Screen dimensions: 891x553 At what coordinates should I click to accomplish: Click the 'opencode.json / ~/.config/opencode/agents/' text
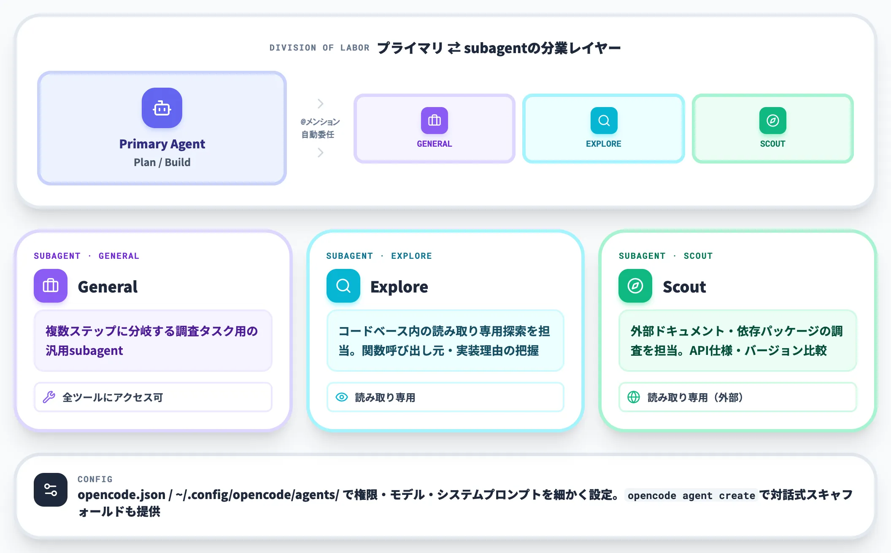click(x=208, y=495)
